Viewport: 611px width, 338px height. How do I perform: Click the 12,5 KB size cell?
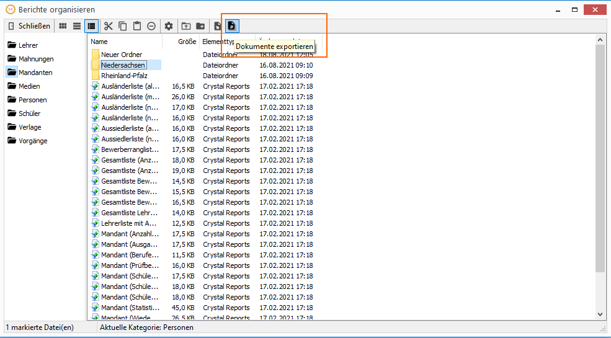click(x=183, y=223)
